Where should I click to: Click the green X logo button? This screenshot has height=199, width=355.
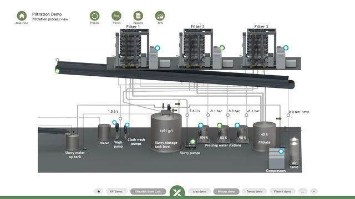[177, 192]
